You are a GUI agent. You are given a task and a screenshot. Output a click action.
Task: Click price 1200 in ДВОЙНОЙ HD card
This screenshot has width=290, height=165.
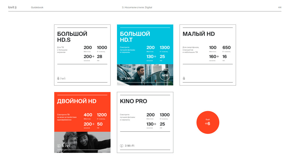click(102, 115)
